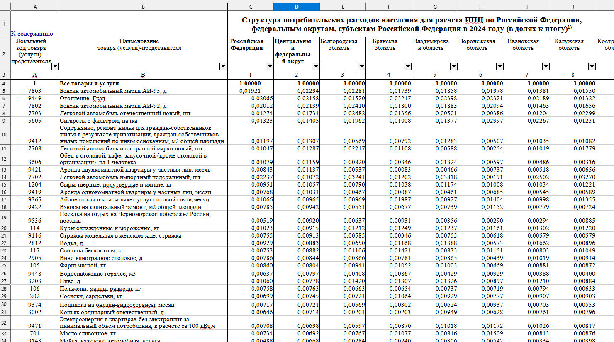Select the Куры охлажденные и мороженые cell
614x342 pixels.
143,228
